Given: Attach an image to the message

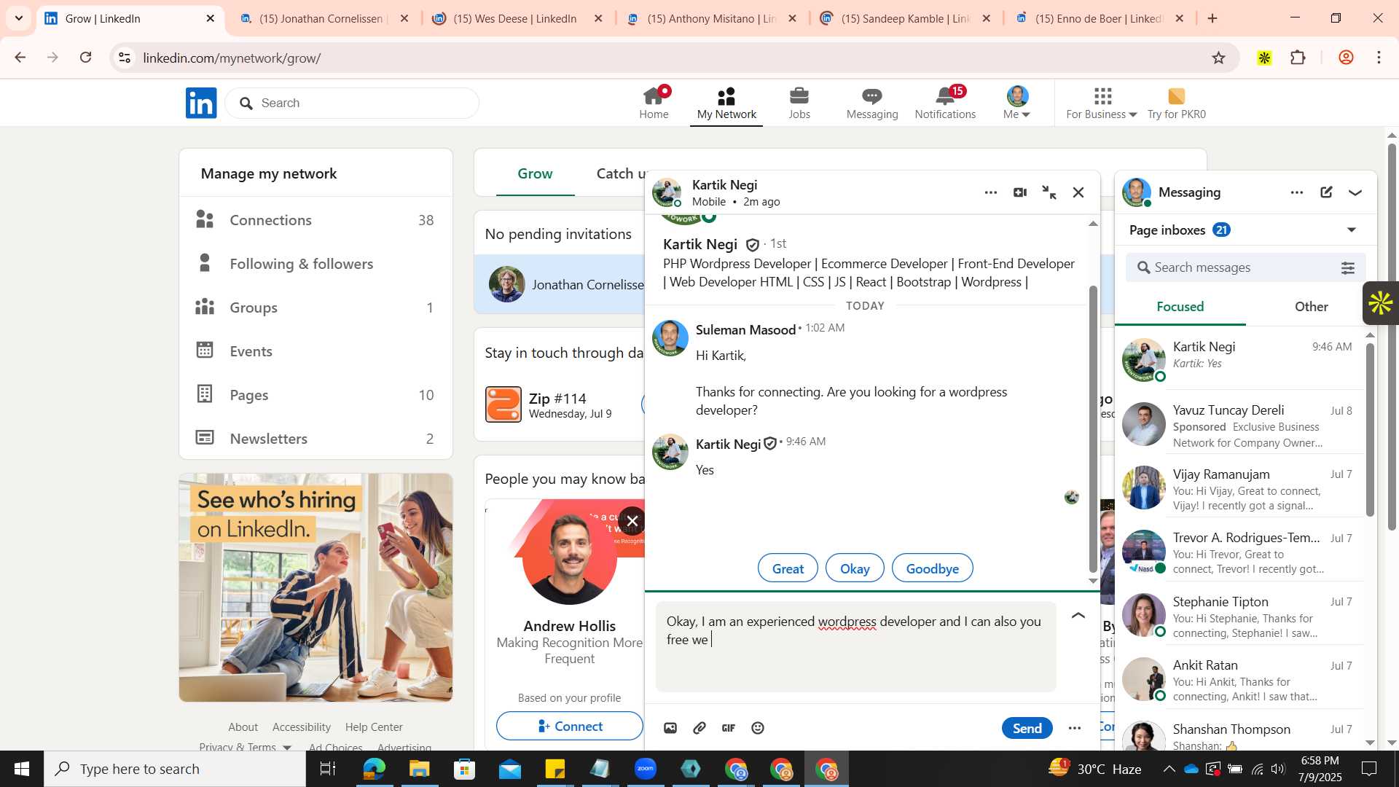Looking at the screenshot, I should 670,728.
